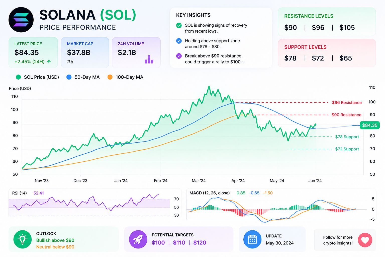Click the '$96 Resistance' chart label
This screenshot has width=385, height=257.
pyautogui.click(x=347, y=103)
